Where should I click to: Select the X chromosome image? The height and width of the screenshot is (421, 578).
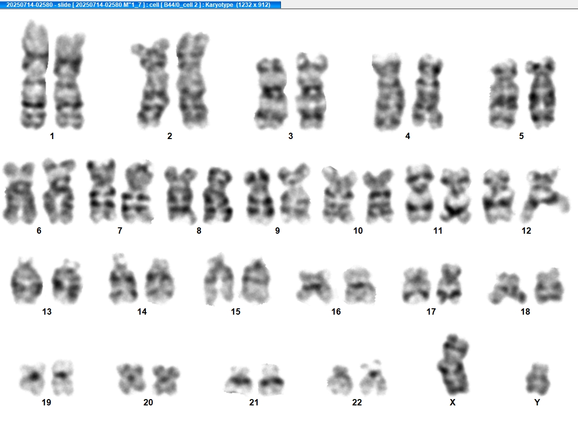pyautogui.click(x=453, y=364)
